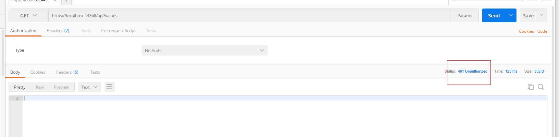The image size is (560, 137).
Task: Click the Send button
Action: [x=494, y=16]
